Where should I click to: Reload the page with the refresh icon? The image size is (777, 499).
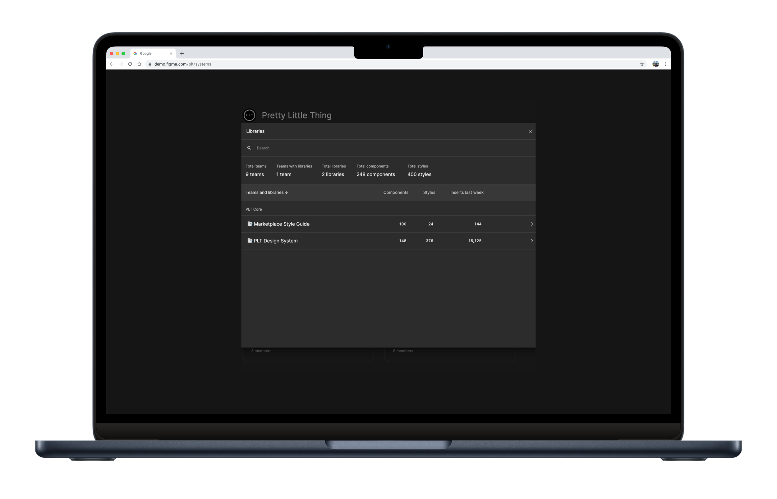(130, 64)
